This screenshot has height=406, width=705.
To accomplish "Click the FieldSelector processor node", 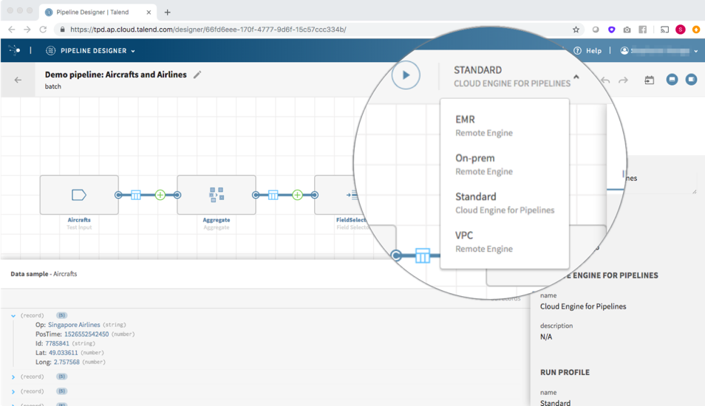I will (x=341, y=195).
